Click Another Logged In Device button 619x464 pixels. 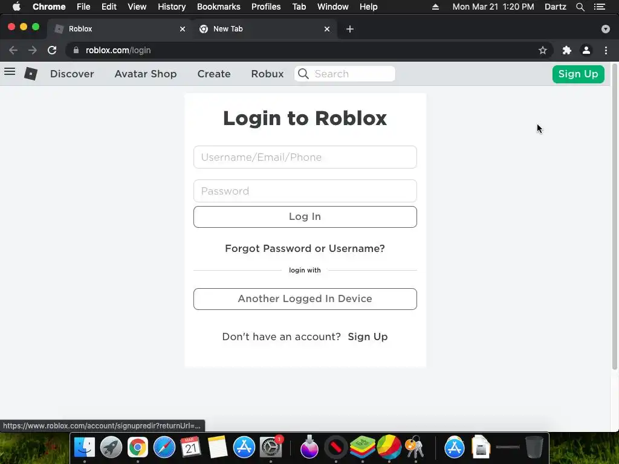point(305,298)
